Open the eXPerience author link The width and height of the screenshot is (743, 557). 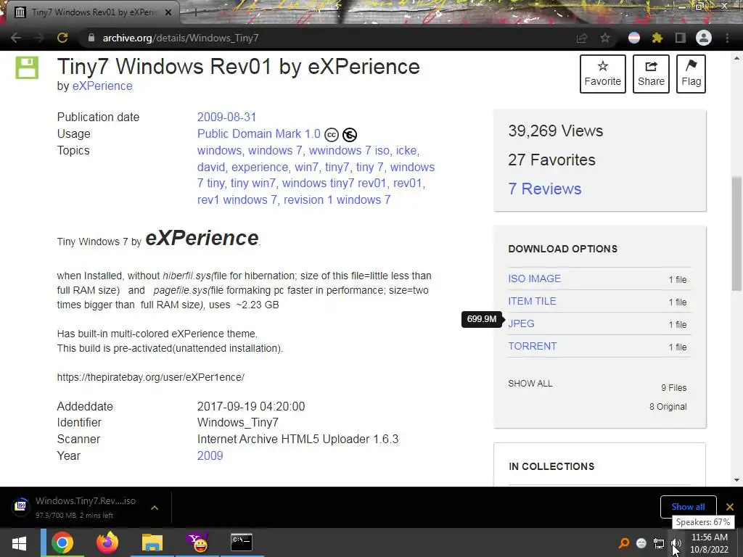point(102,86)
